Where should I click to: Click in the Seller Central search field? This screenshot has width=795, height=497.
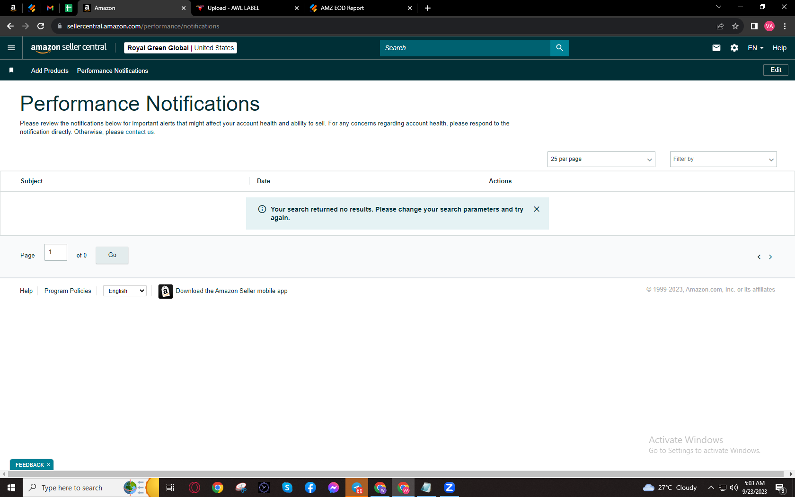[465, 48]
